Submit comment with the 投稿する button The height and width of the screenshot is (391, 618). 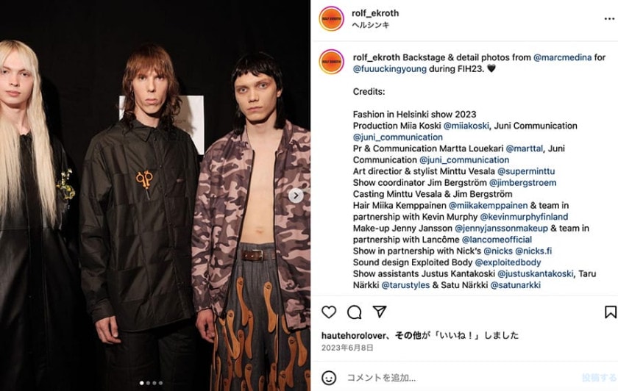click(x=599, y=378)
